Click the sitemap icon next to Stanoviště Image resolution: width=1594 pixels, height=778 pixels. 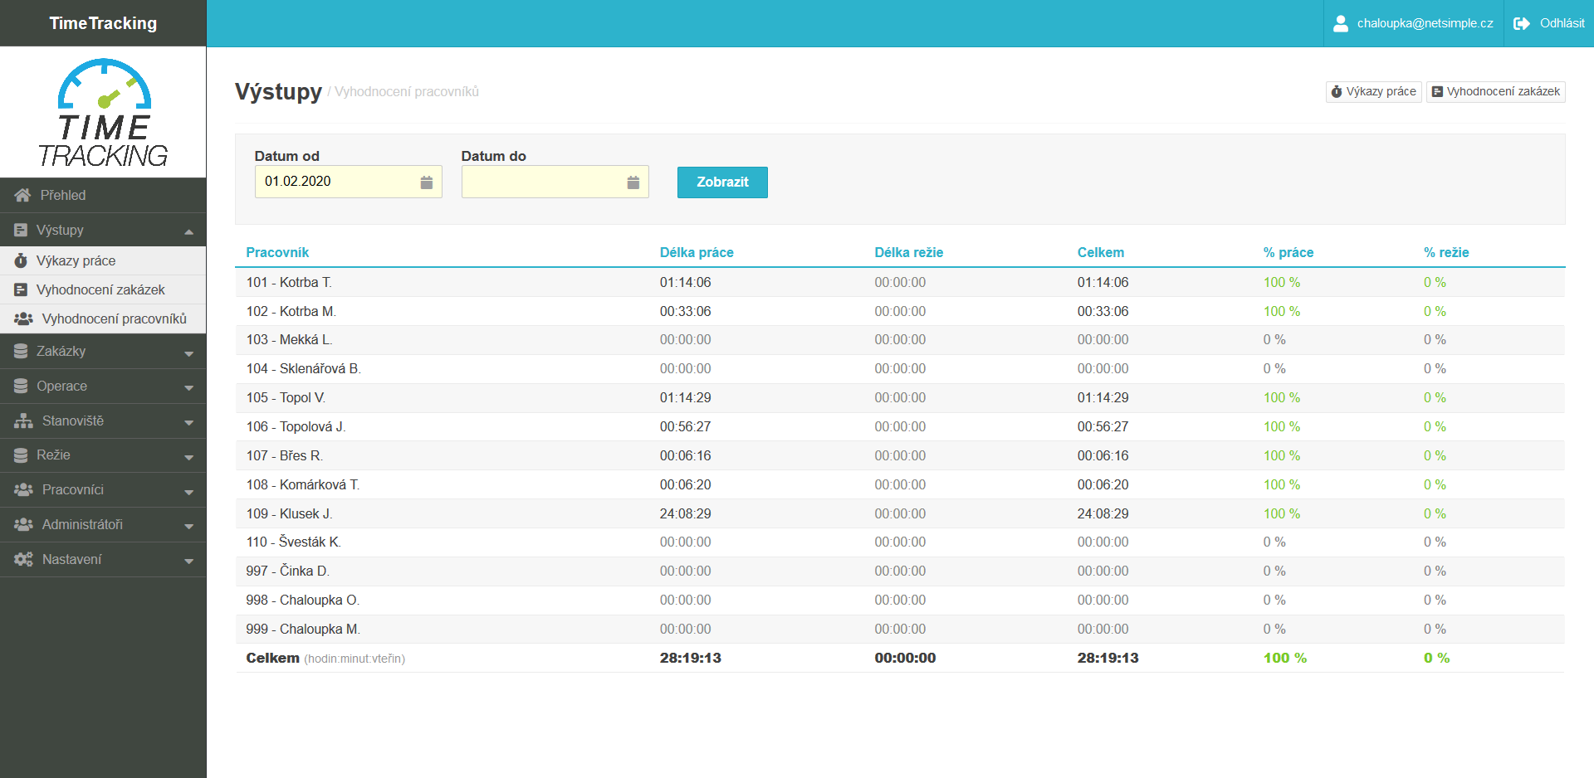23,421
